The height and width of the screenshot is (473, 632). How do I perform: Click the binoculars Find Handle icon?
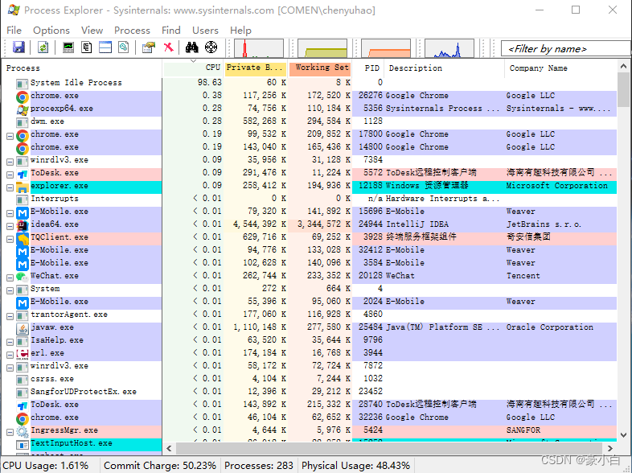[192, 47]
